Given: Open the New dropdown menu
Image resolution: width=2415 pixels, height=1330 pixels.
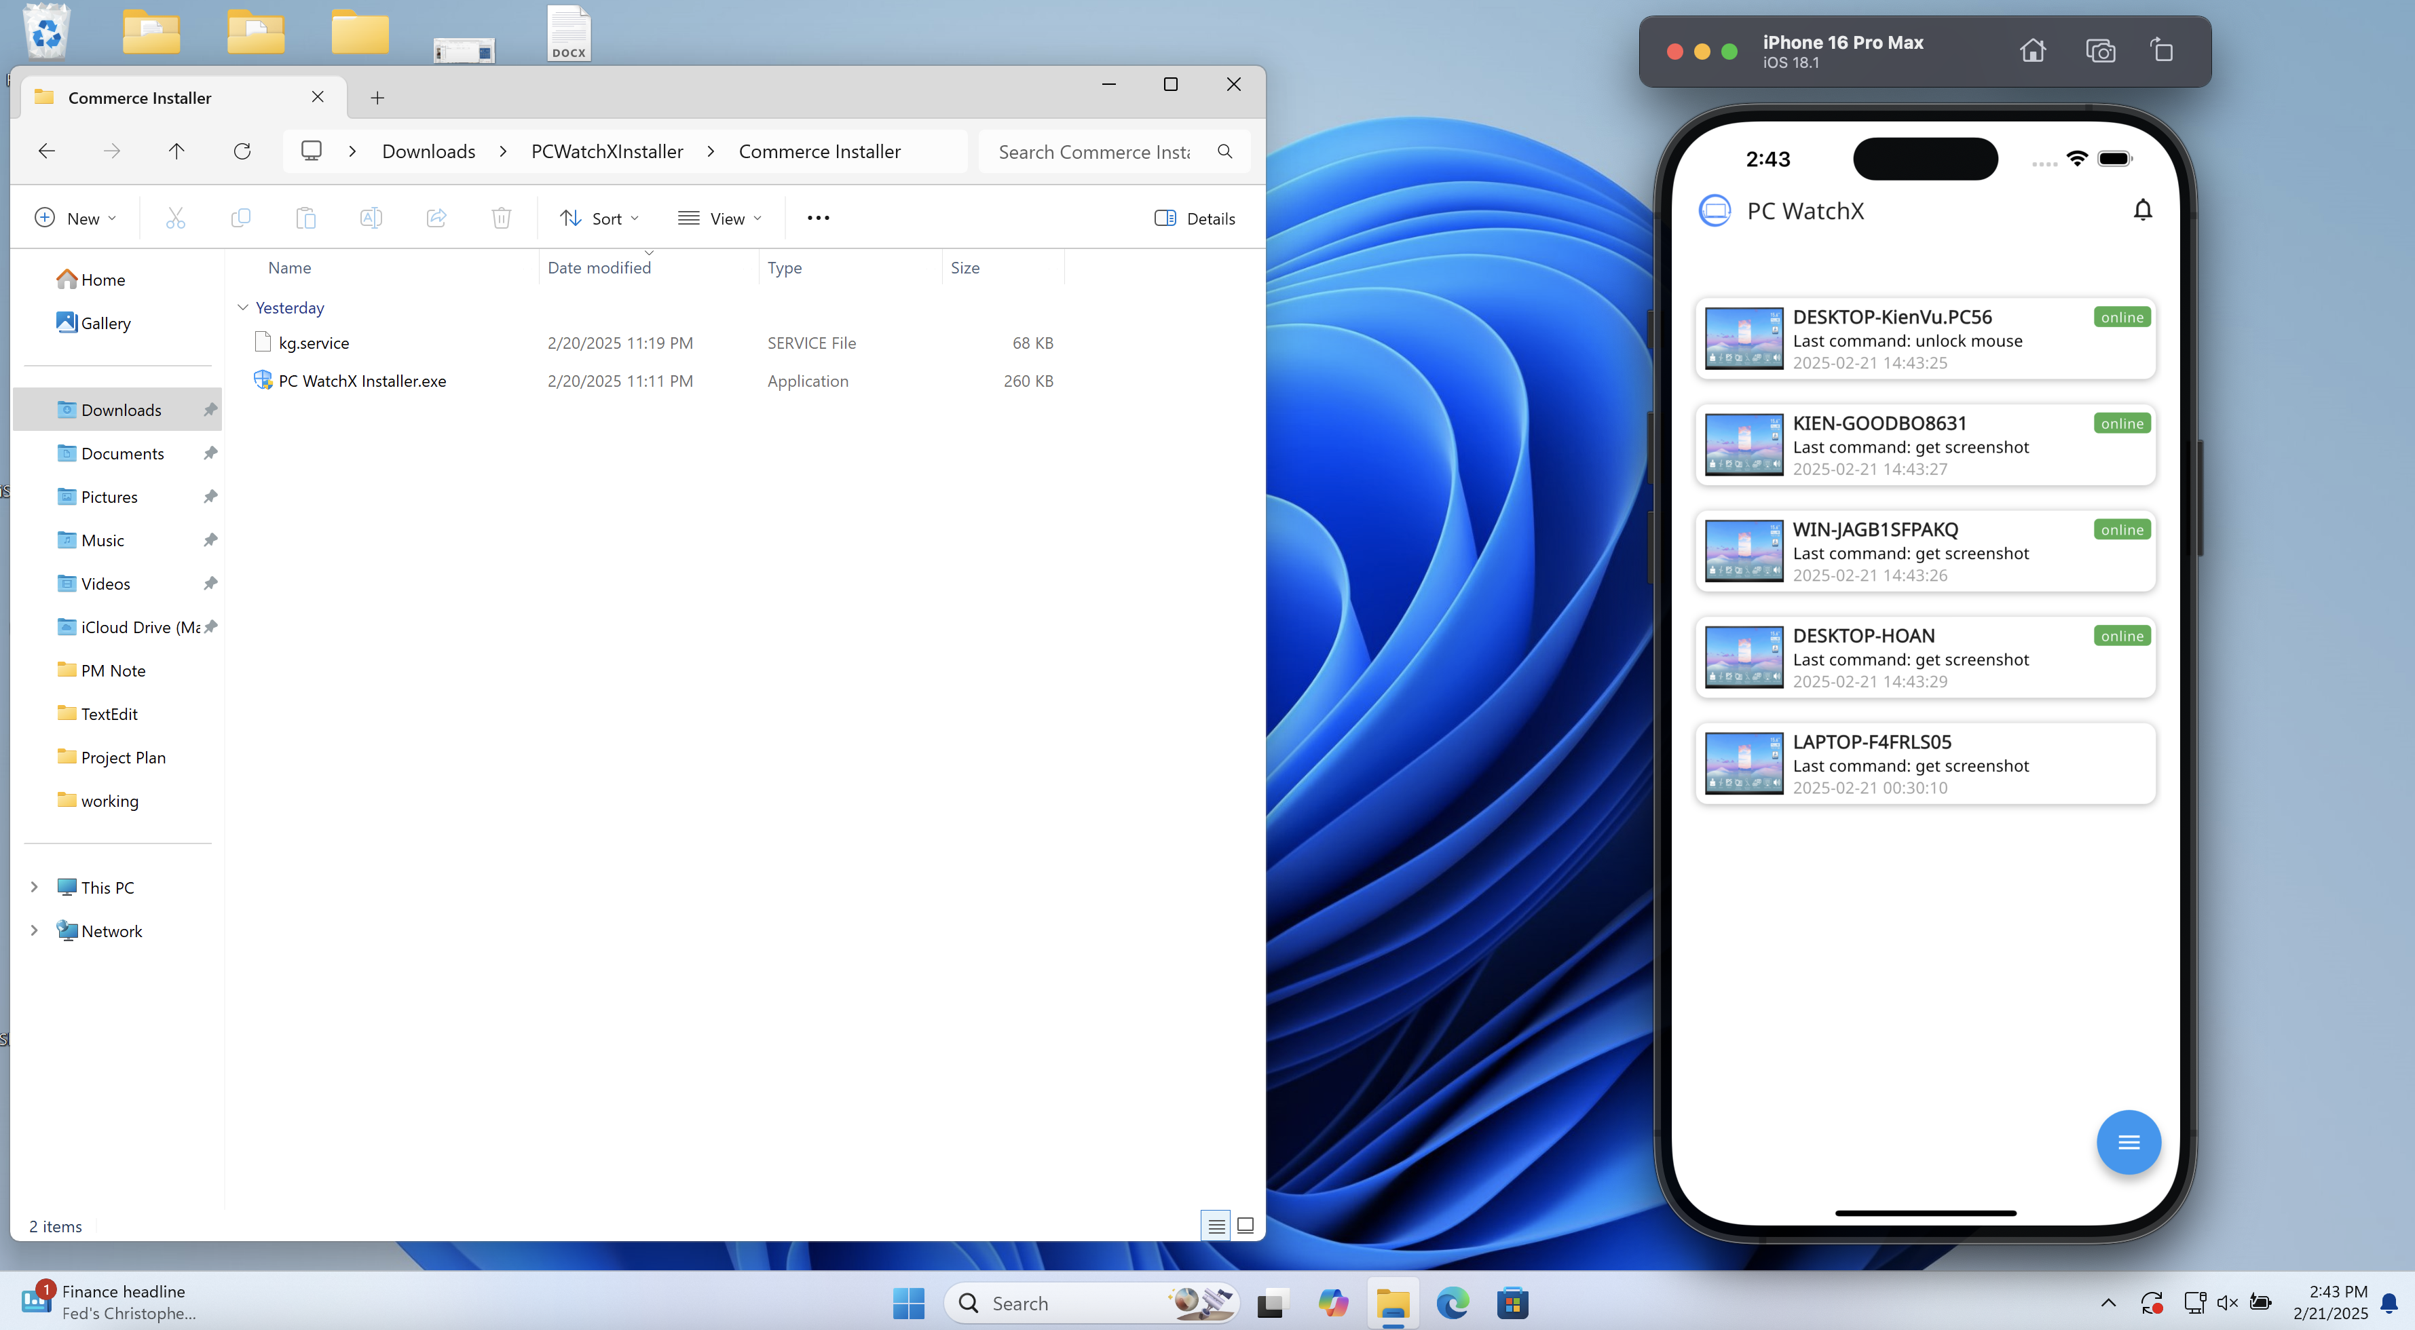Looking at the screenshot, I should [75, 218].
